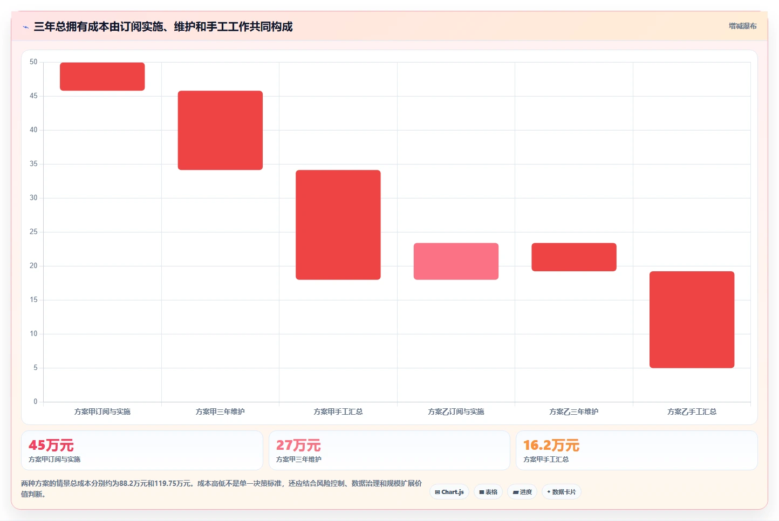Click the 方案甲手工汇总 bar
Viewport: 779px width, 521px height.
pos(338,225)
